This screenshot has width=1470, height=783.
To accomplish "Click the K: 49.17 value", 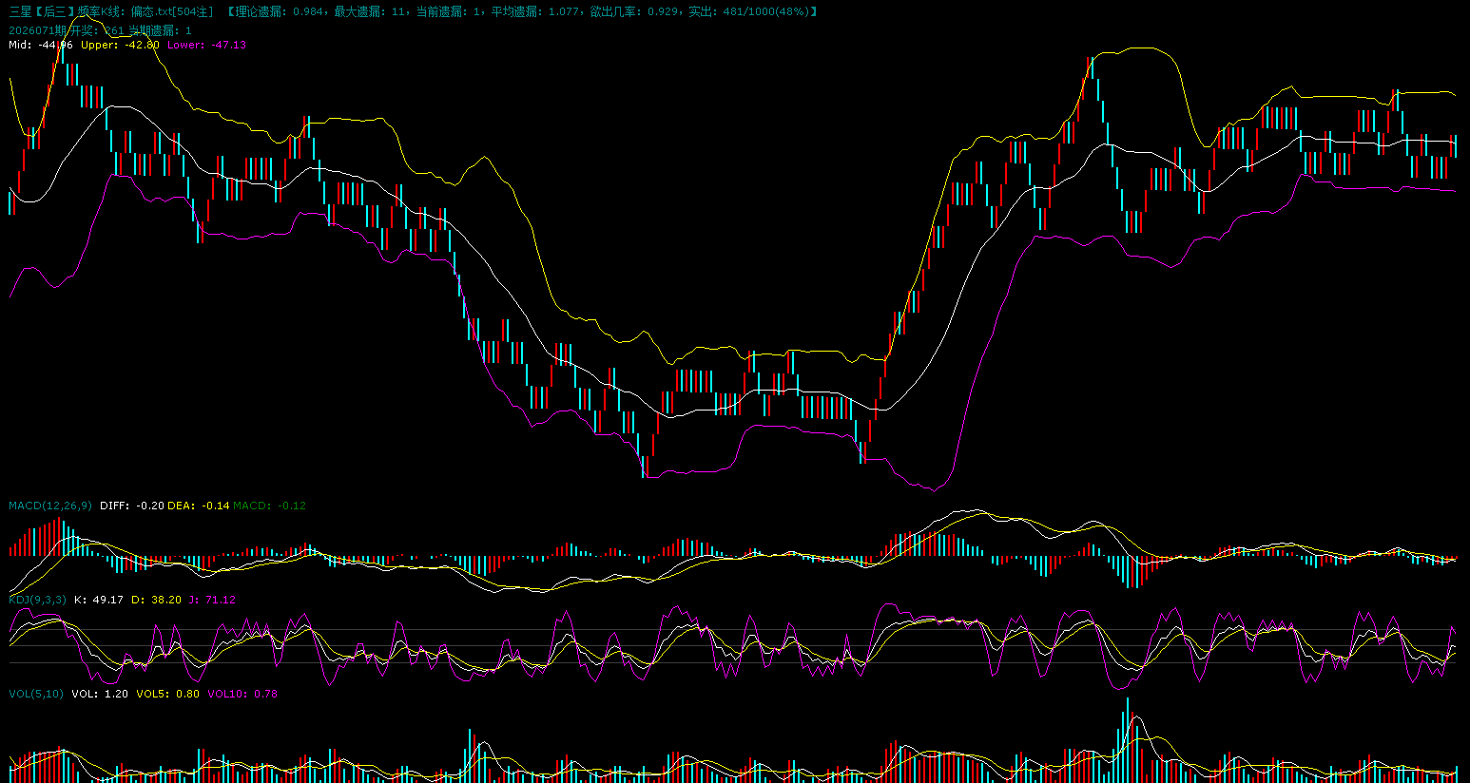I will point(99,600).
